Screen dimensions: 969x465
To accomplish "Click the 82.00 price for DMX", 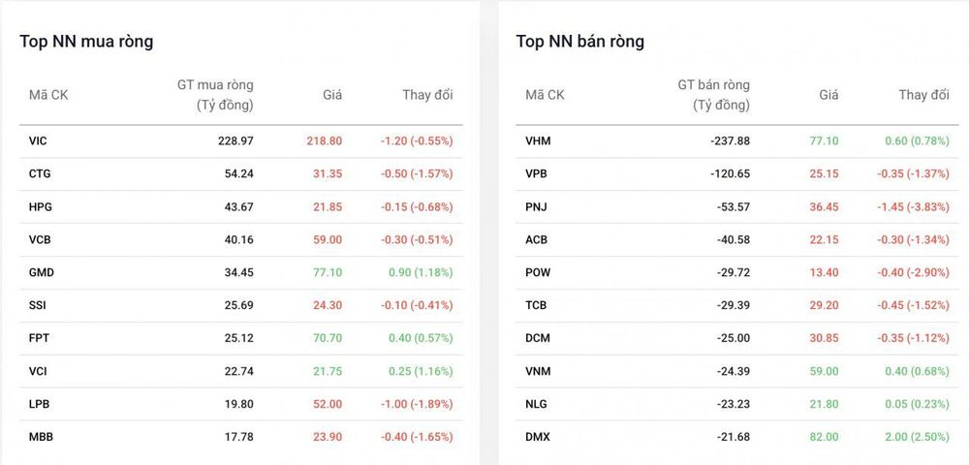I will tap(825, 437).
